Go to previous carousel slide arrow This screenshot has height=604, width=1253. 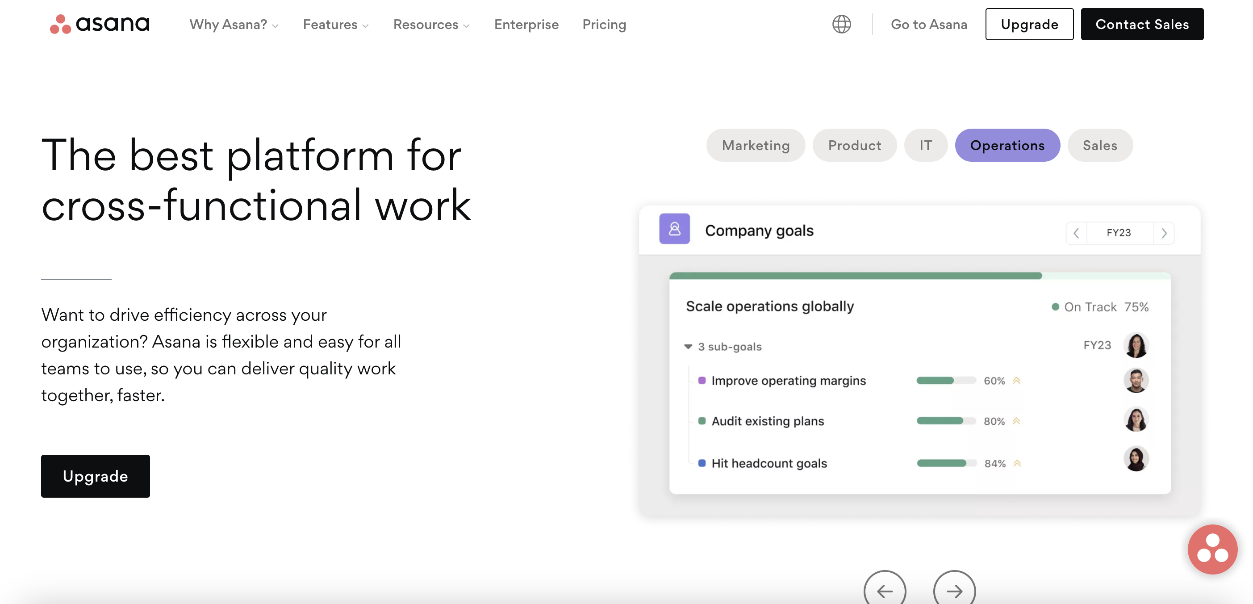(884, 590)
